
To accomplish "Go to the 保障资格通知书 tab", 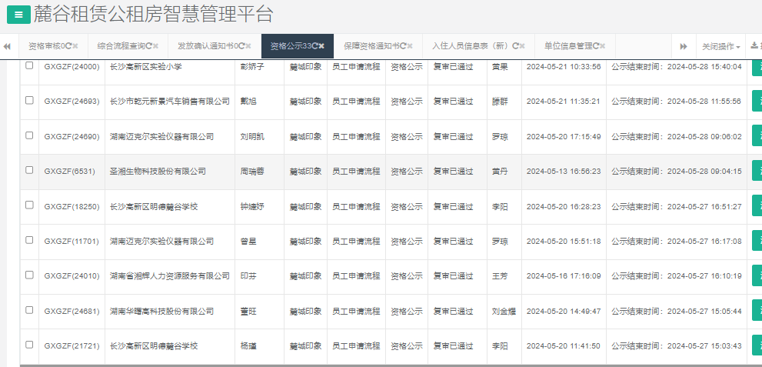I will pyautogui.click(x=371, y=46).
